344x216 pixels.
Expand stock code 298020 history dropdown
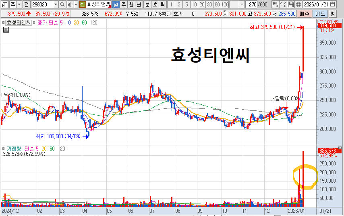pos(56,4)
